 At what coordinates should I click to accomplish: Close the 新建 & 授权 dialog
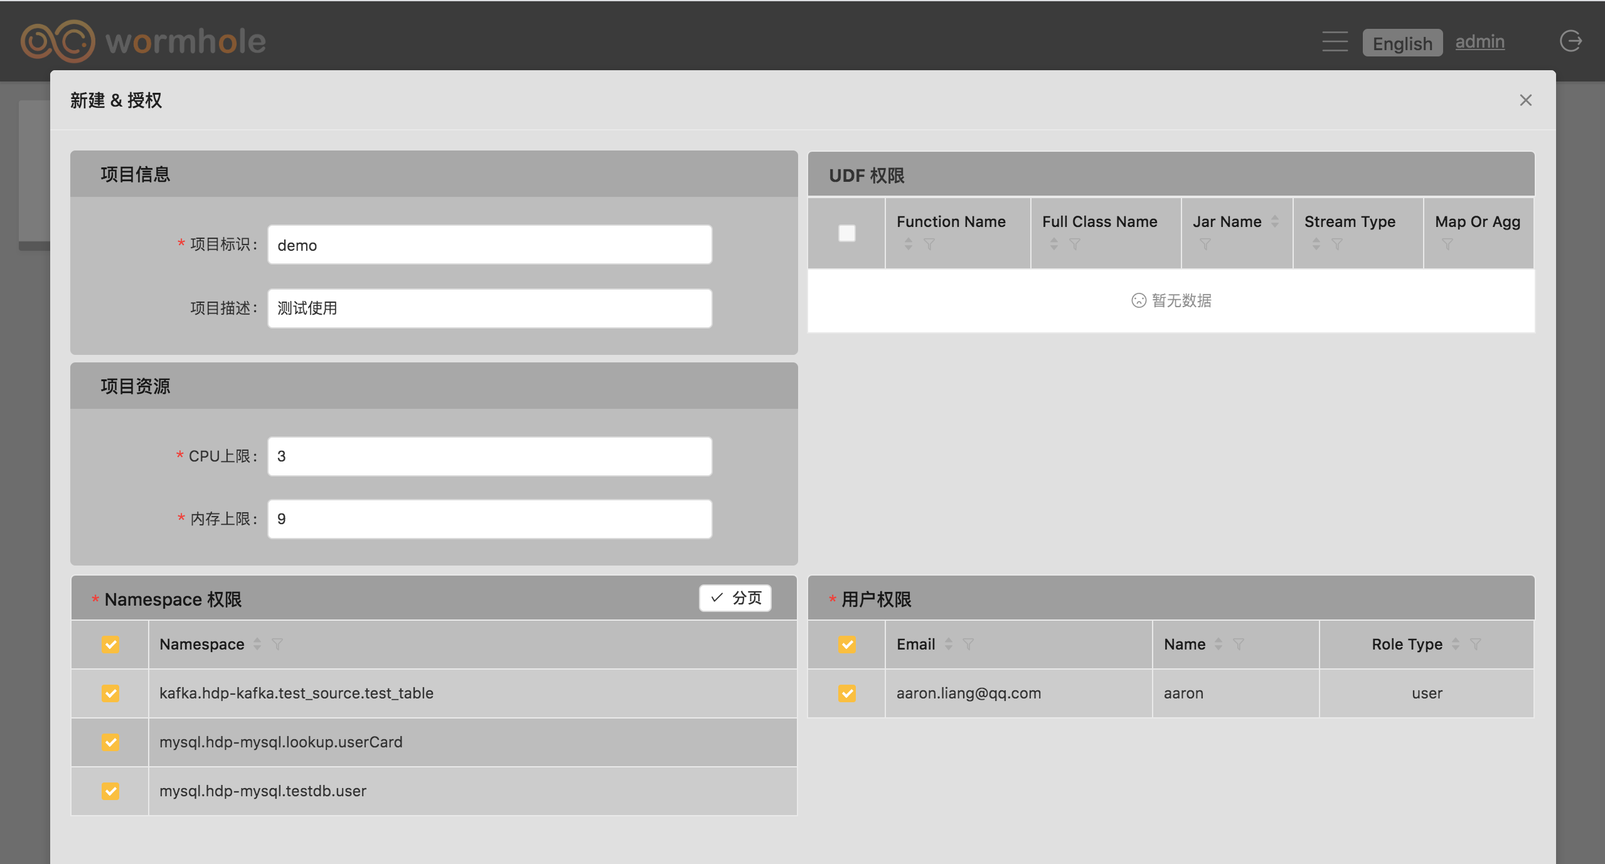click(1525, 100)
